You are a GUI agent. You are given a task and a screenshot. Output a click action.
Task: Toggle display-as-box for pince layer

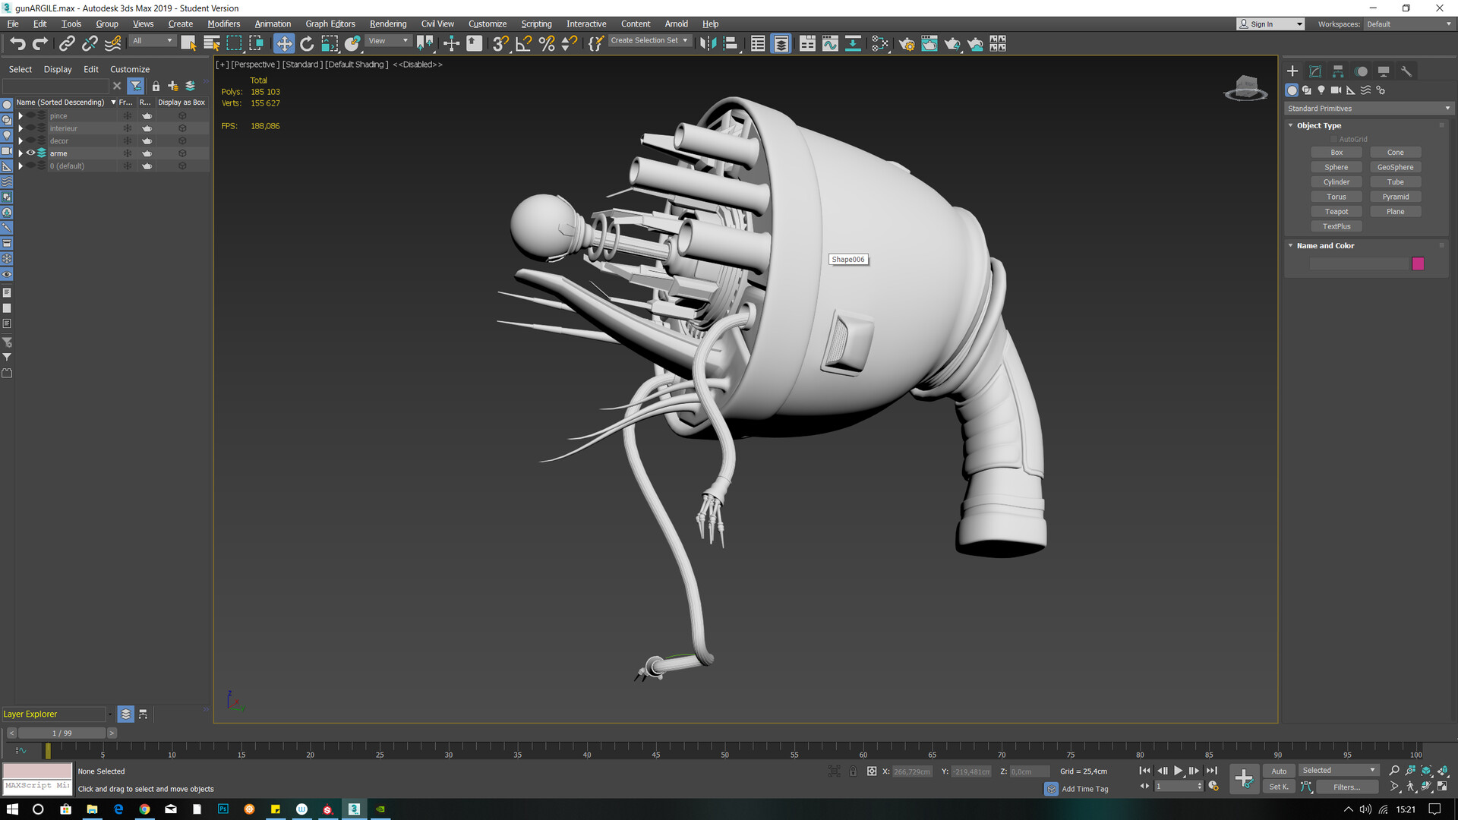[182, 116]
